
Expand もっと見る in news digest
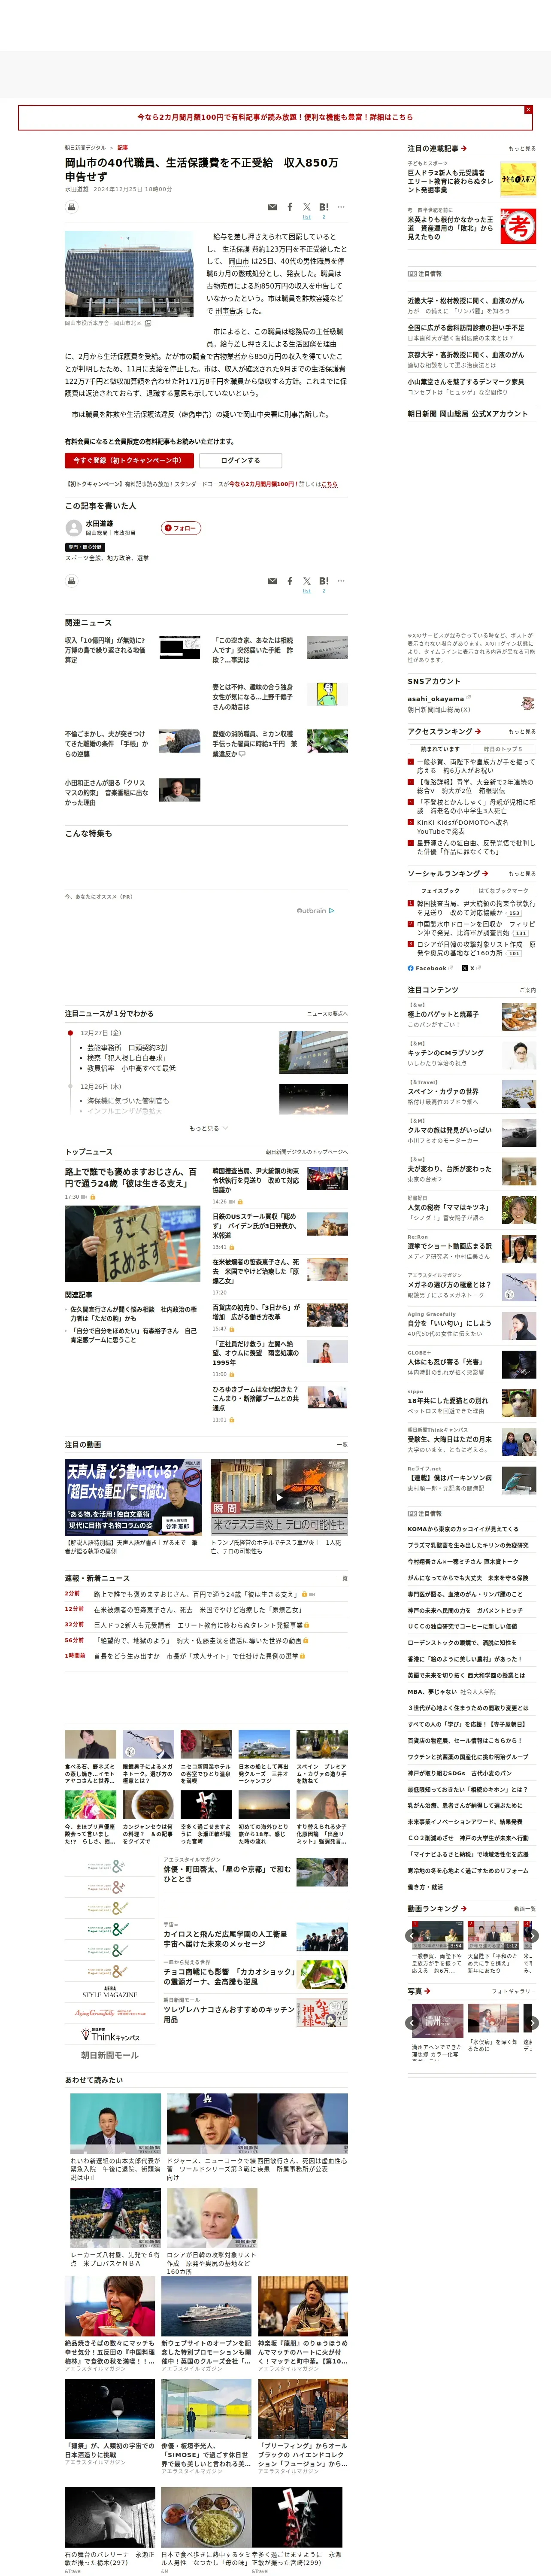pyautogui.click(x=208, y=1128)
